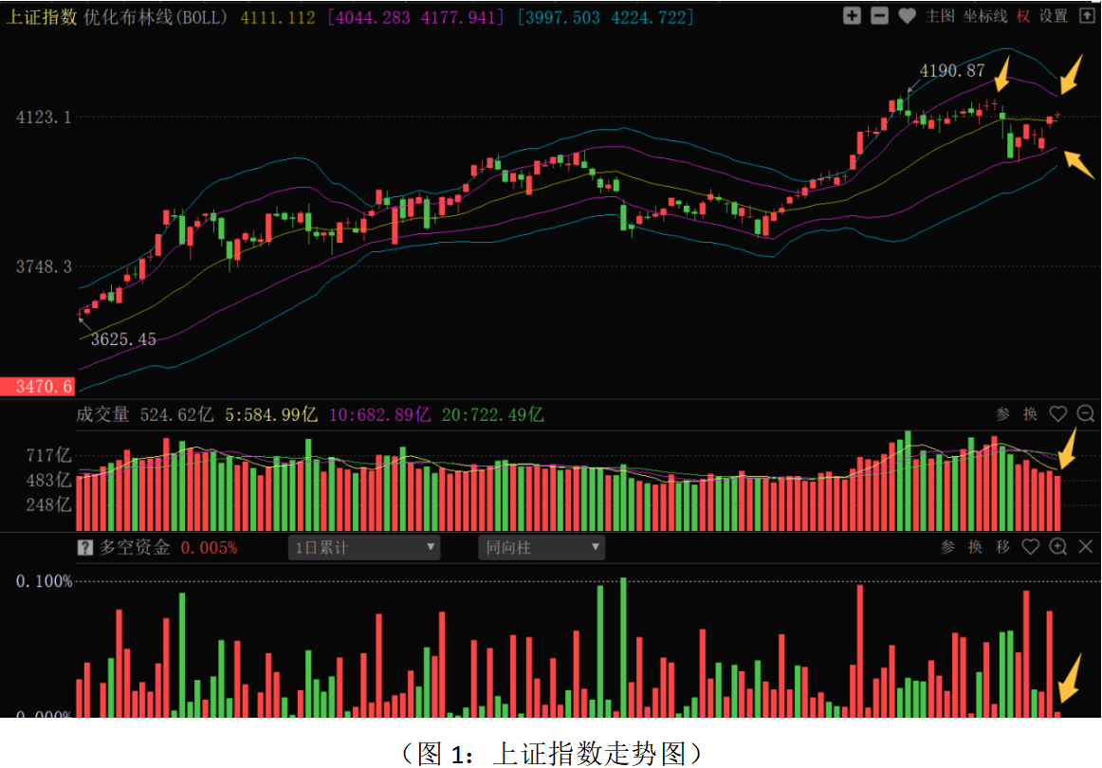Select the 主图 menu item
The image size is (1102, 768).
click(x=939, y=16)
